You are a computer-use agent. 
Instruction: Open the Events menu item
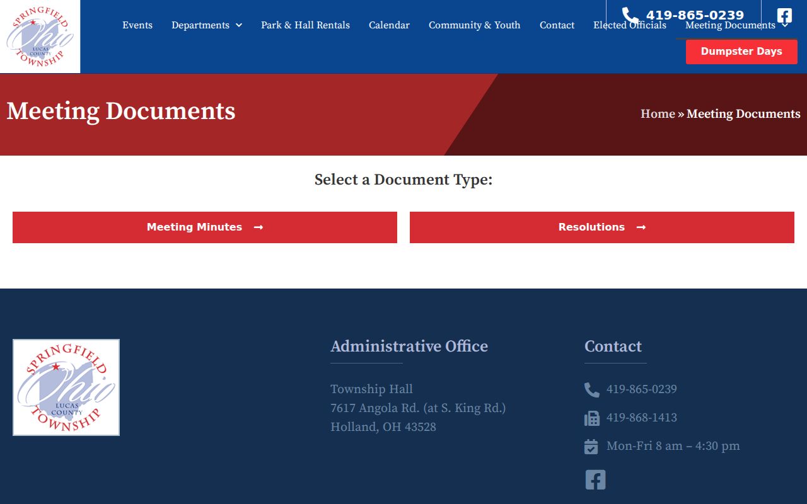[137, 25]
